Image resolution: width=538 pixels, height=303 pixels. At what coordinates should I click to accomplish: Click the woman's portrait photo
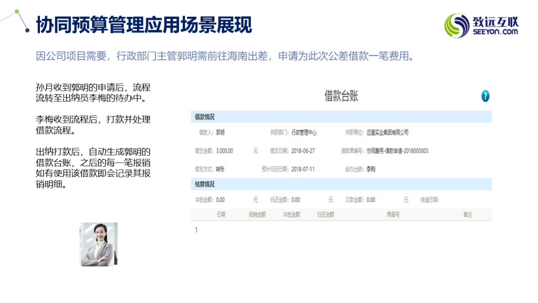click(x=98, y=244)
